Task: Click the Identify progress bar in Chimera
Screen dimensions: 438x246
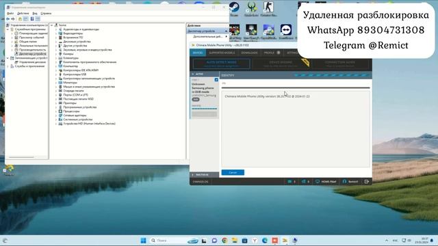Action: (x=332, y=75)
